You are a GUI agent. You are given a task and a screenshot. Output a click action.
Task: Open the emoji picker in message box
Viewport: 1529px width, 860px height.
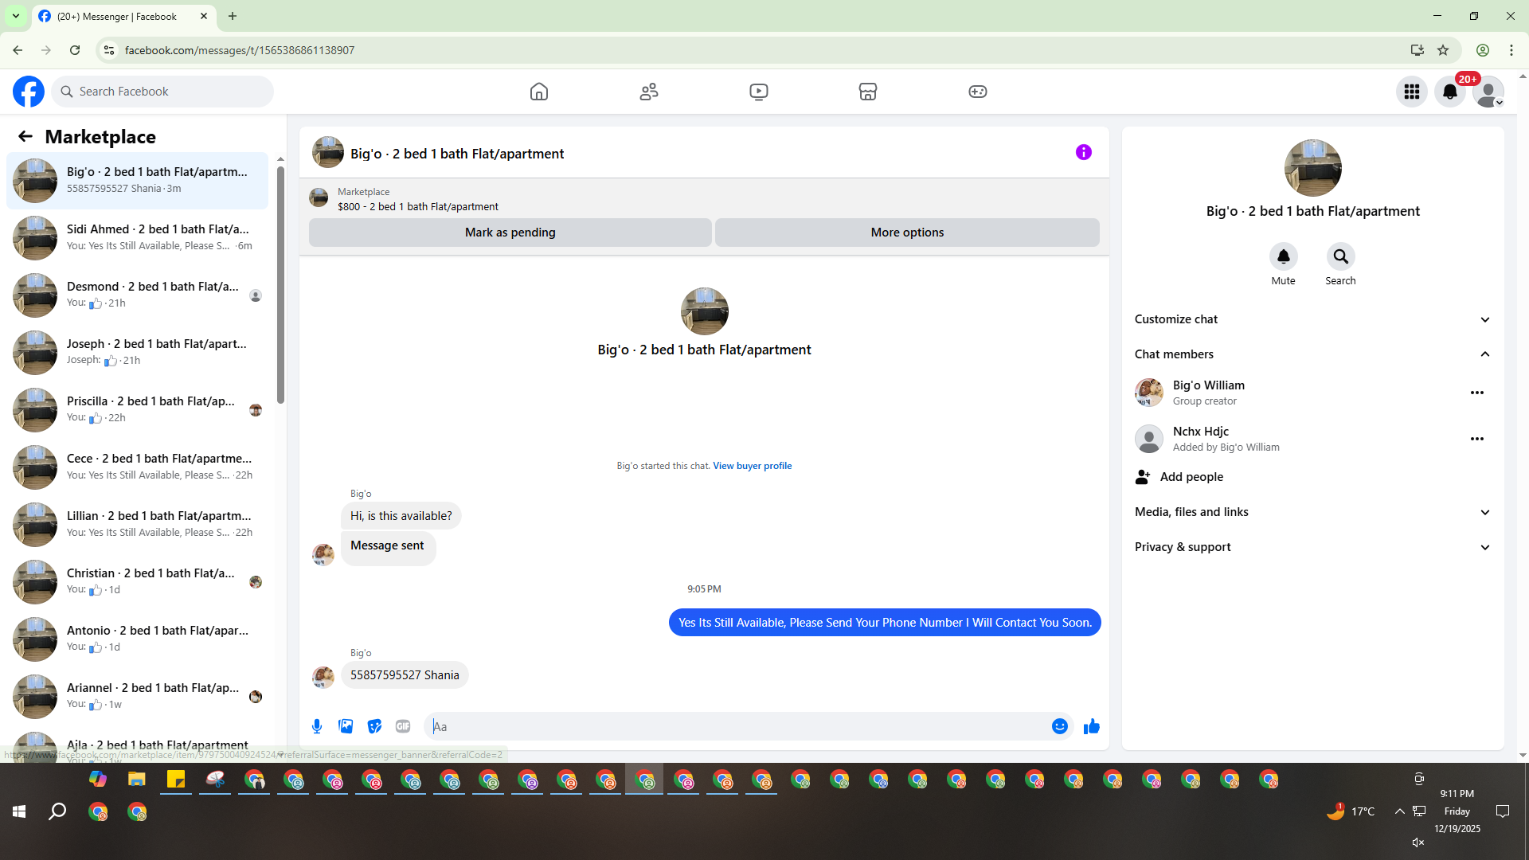[x=1059, y=726]
